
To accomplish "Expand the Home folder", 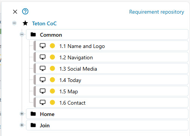I will click(22, 114).
